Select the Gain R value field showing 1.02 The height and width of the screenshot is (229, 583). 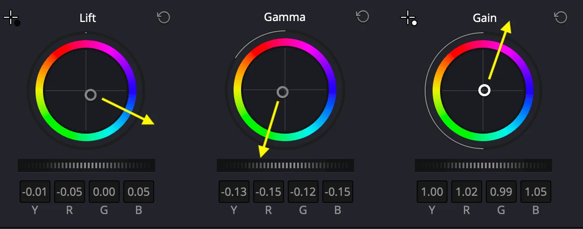(467, 192)
